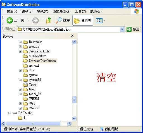Image resolution: width=143 pixels, height=133 pixels.
Task: Collapse the DATA (D:) drive node
Action: [9, 113]
